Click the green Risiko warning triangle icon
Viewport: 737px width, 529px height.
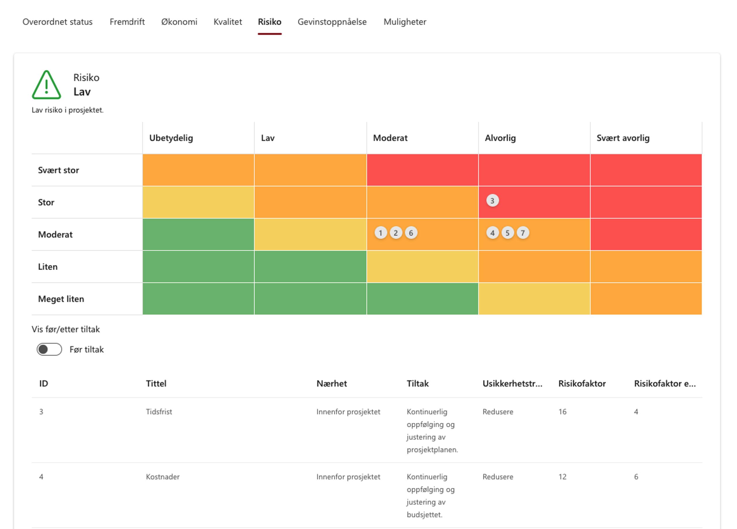tap(46, 85)
